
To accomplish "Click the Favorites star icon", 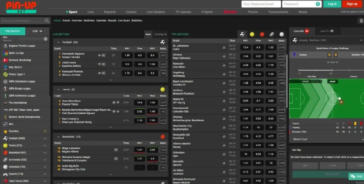I will pos(5,131).
